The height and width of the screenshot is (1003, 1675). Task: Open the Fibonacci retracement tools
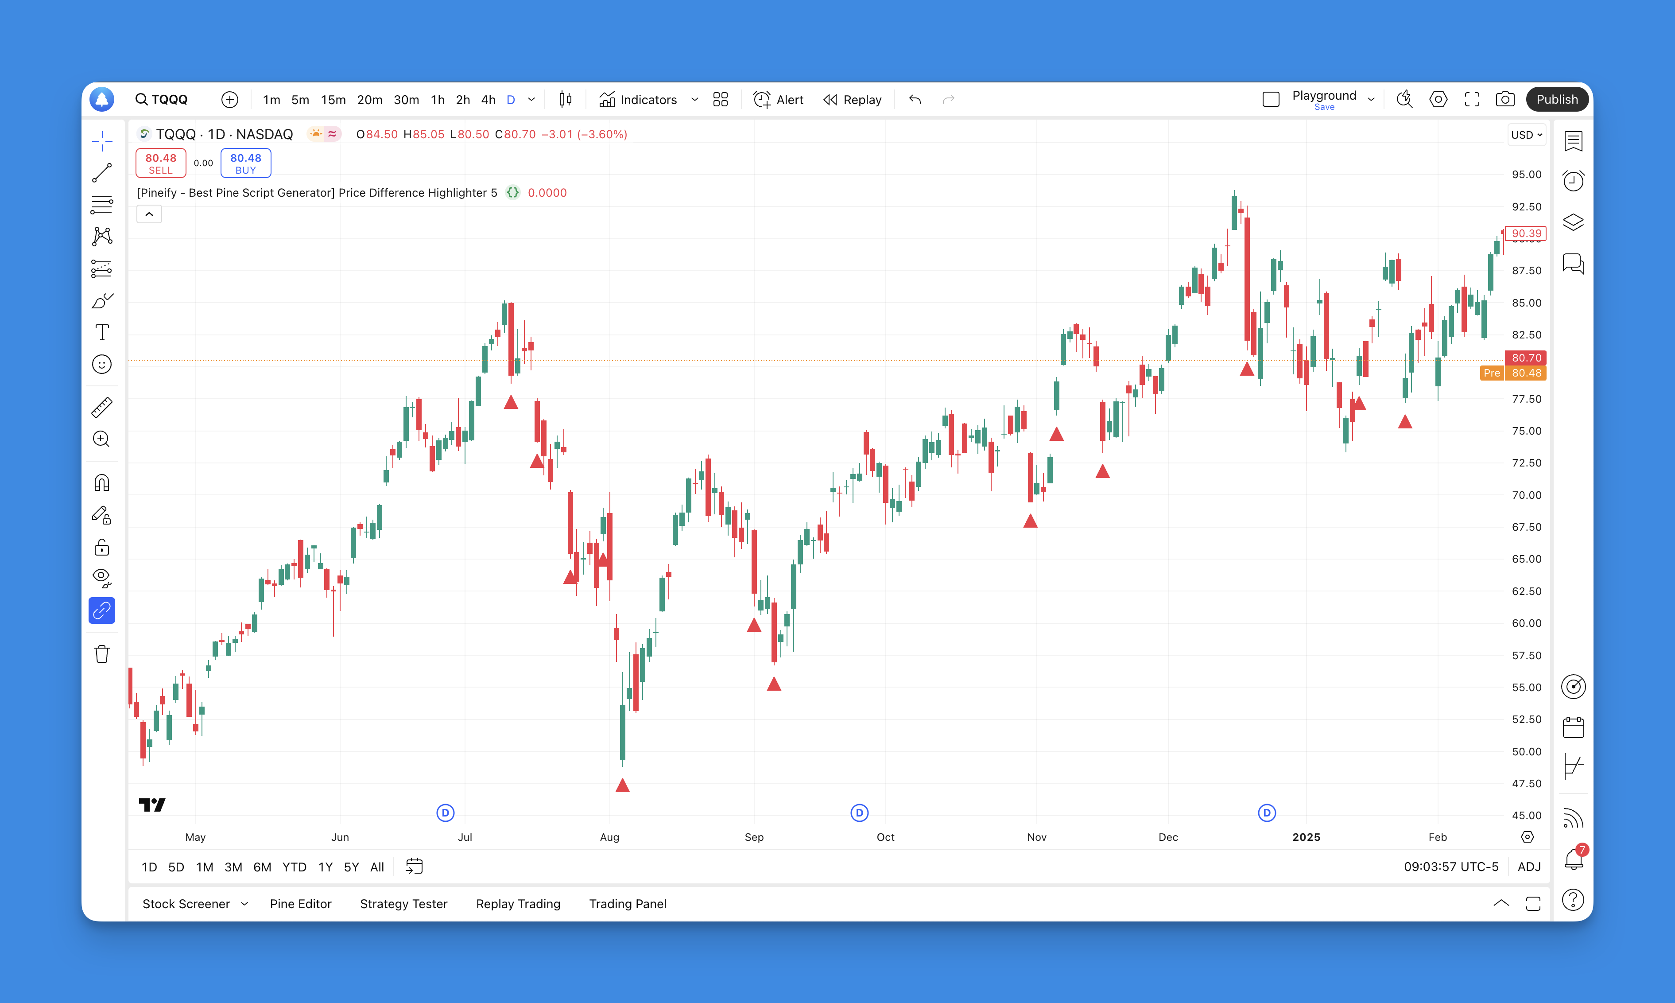pyautogui.click(x=102, y=205)
